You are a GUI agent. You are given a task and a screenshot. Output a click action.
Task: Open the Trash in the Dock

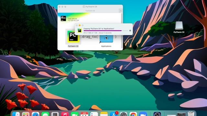pyautogui.click(x=191, y=114)
